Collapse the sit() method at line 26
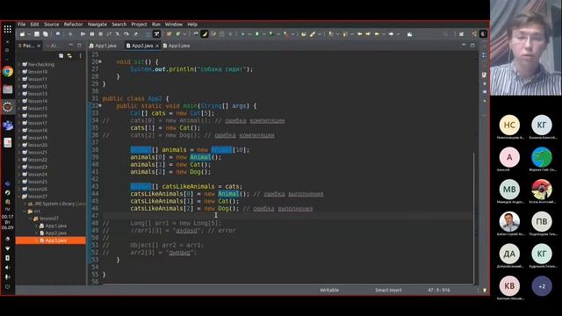Screen dimensions: 562x316 (100, 62)
